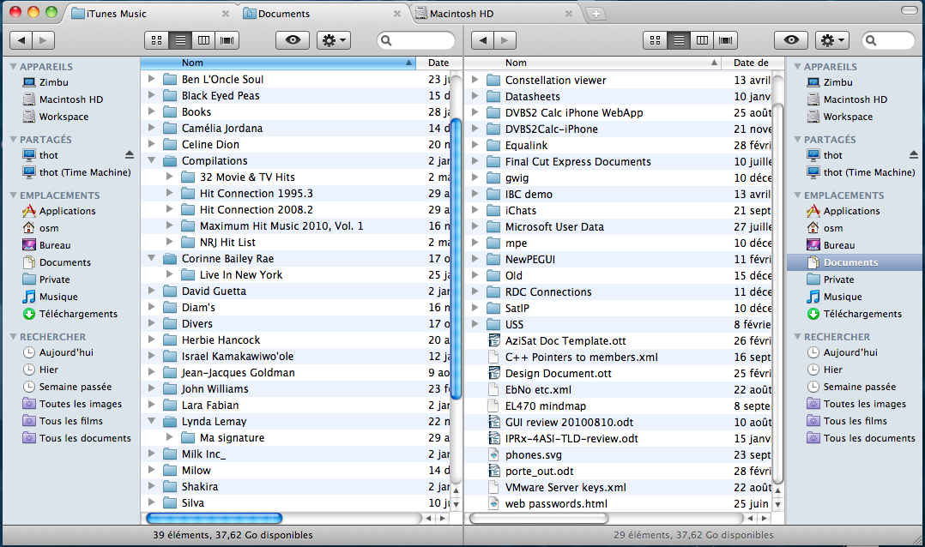
Task: Collapse the Lynda Lemay folder
Action: [x=152, y=421]
